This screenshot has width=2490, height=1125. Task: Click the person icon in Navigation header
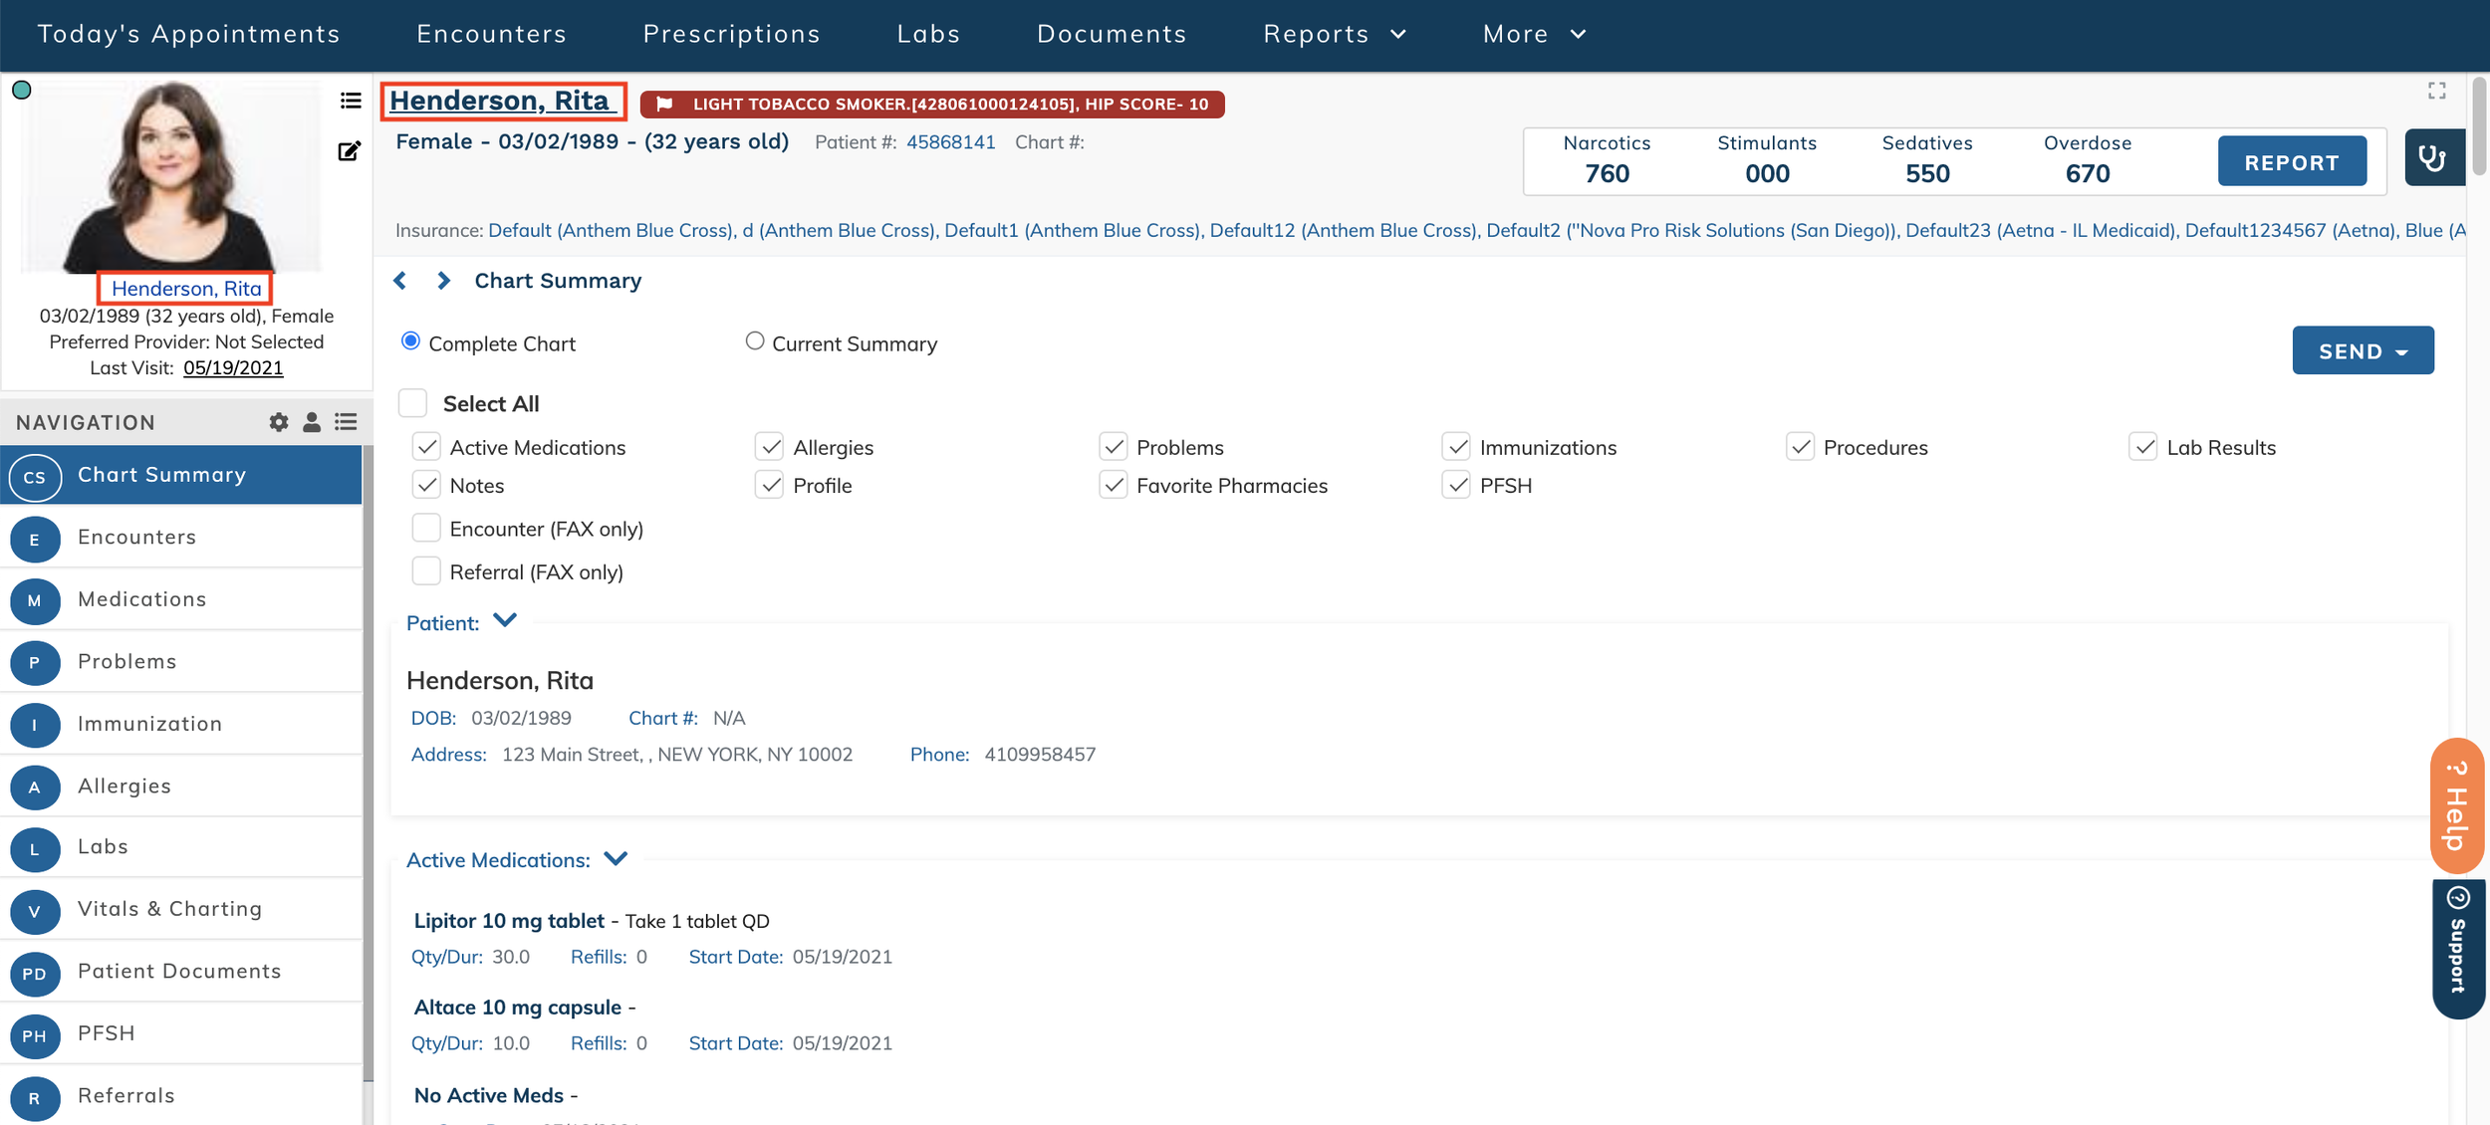312,422
